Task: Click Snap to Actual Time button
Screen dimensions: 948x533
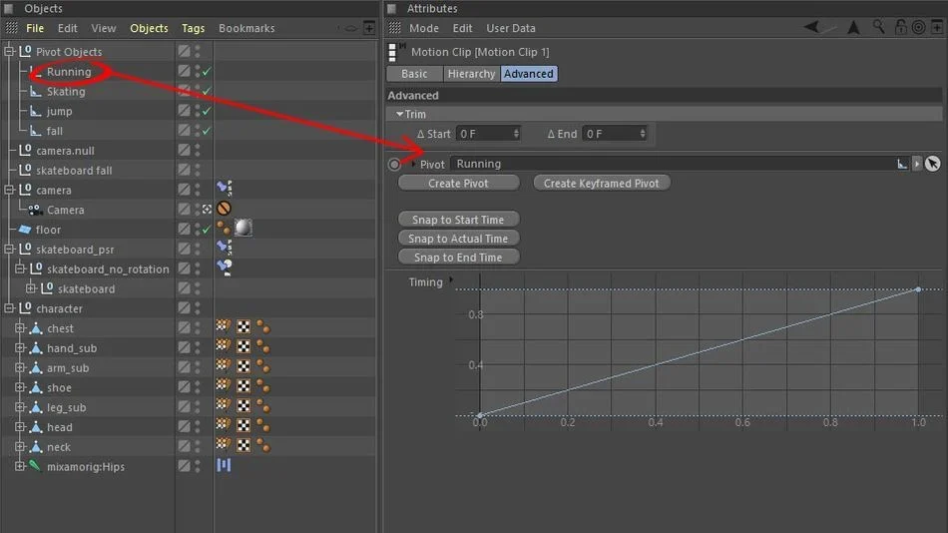Action: tap(458, 239)
